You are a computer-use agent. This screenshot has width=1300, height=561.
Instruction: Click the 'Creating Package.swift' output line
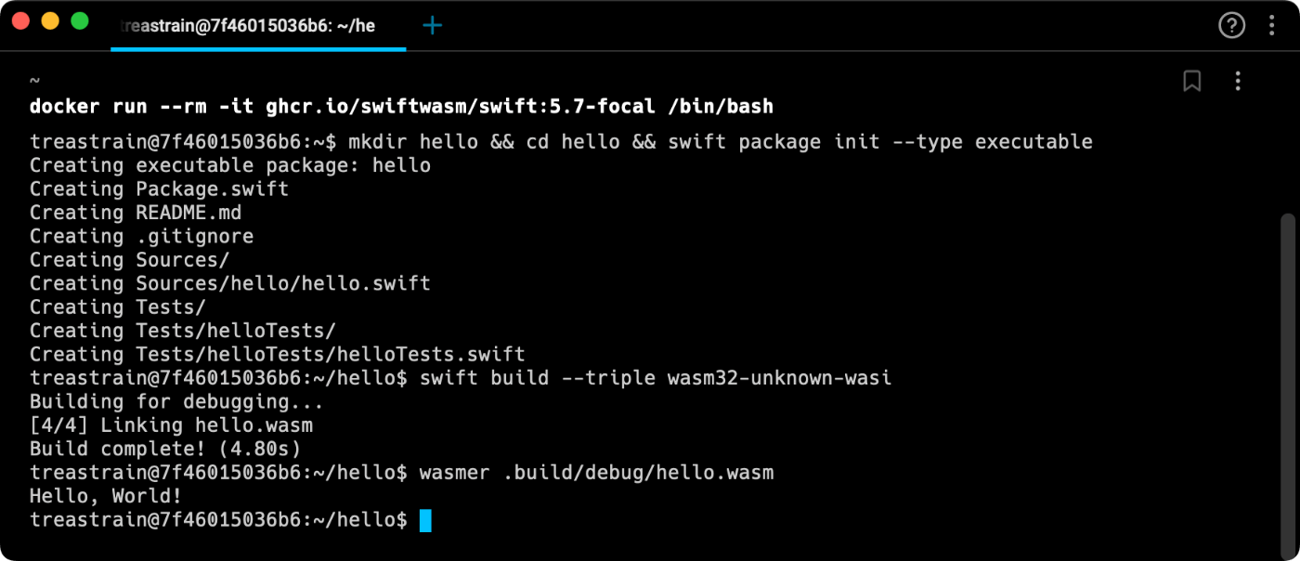tap(159, 189)
